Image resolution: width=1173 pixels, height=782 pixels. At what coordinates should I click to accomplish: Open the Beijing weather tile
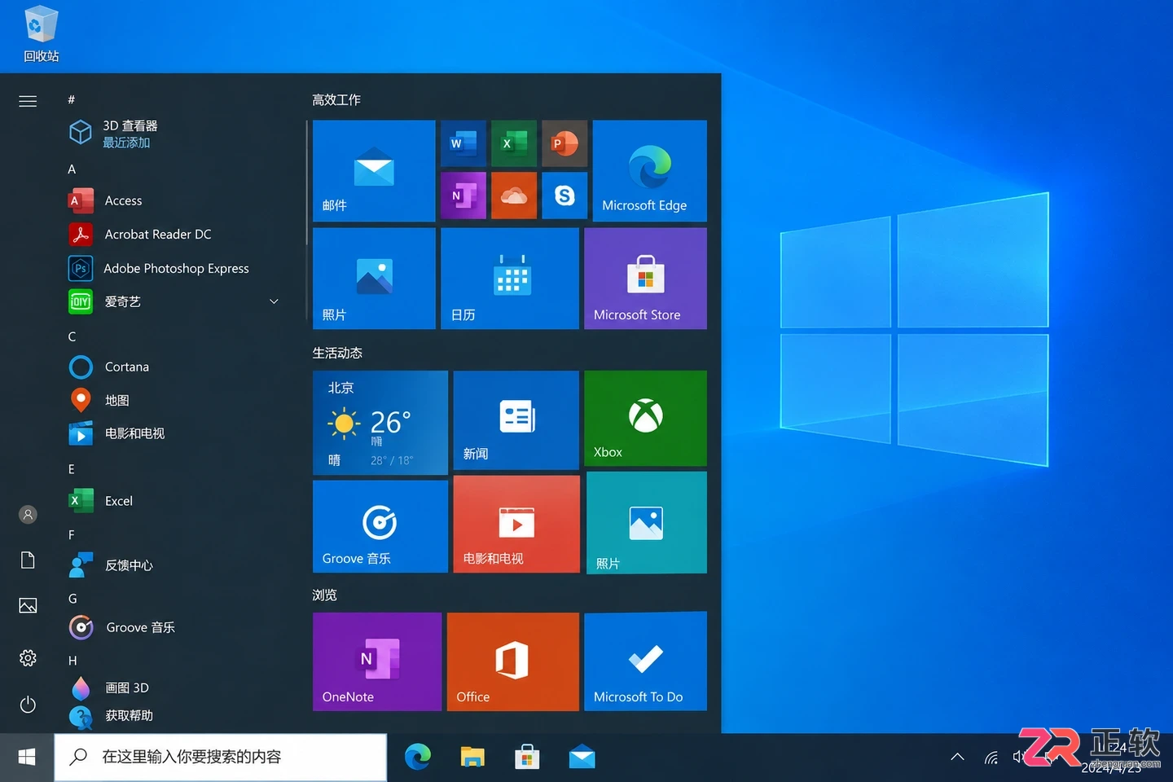(380, 423)
